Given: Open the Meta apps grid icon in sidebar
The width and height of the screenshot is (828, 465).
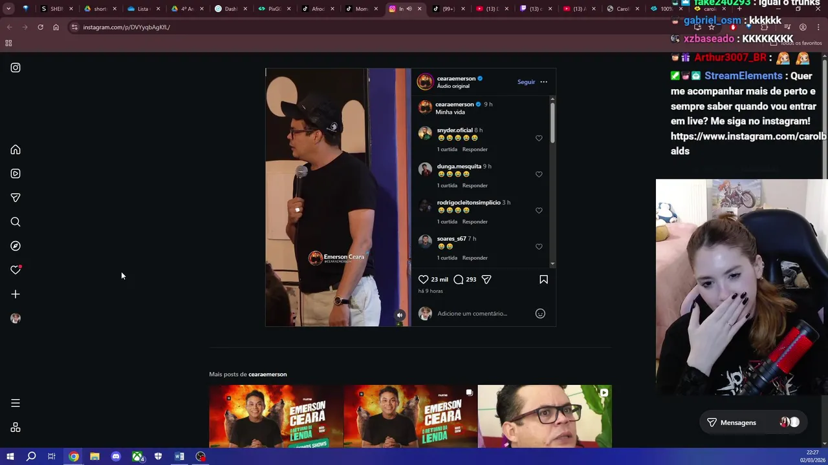Looking at the screenshot, I should [x=16, y=428].
